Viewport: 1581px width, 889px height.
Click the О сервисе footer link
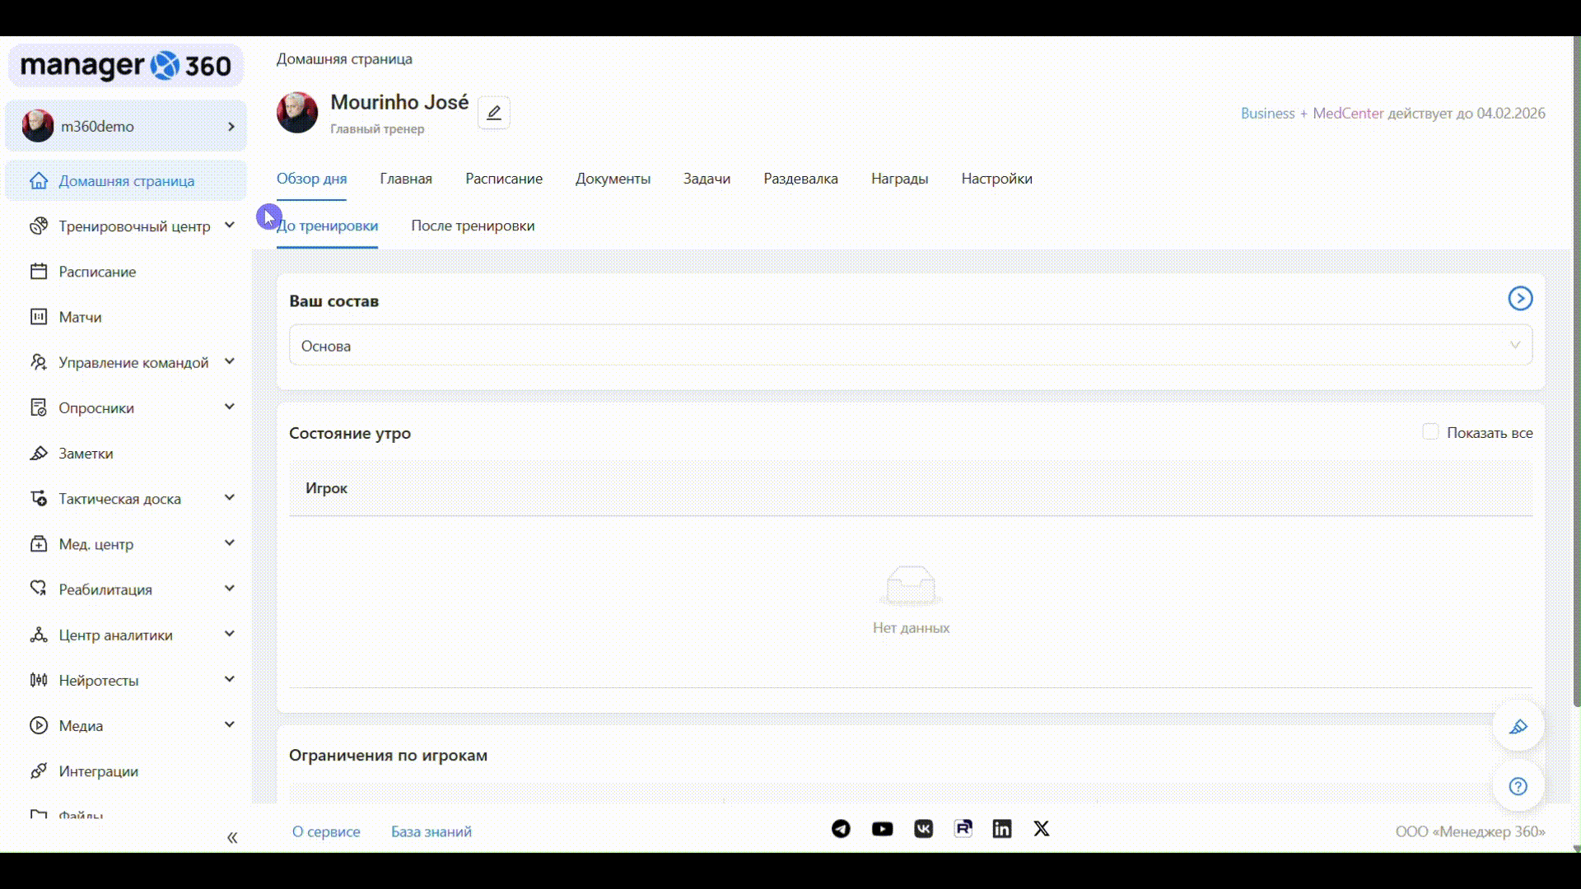[x=326, y=831]
